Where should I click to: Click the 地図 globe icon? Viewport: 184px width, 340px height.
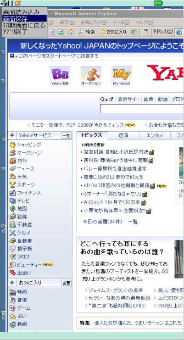coord(13,209)
